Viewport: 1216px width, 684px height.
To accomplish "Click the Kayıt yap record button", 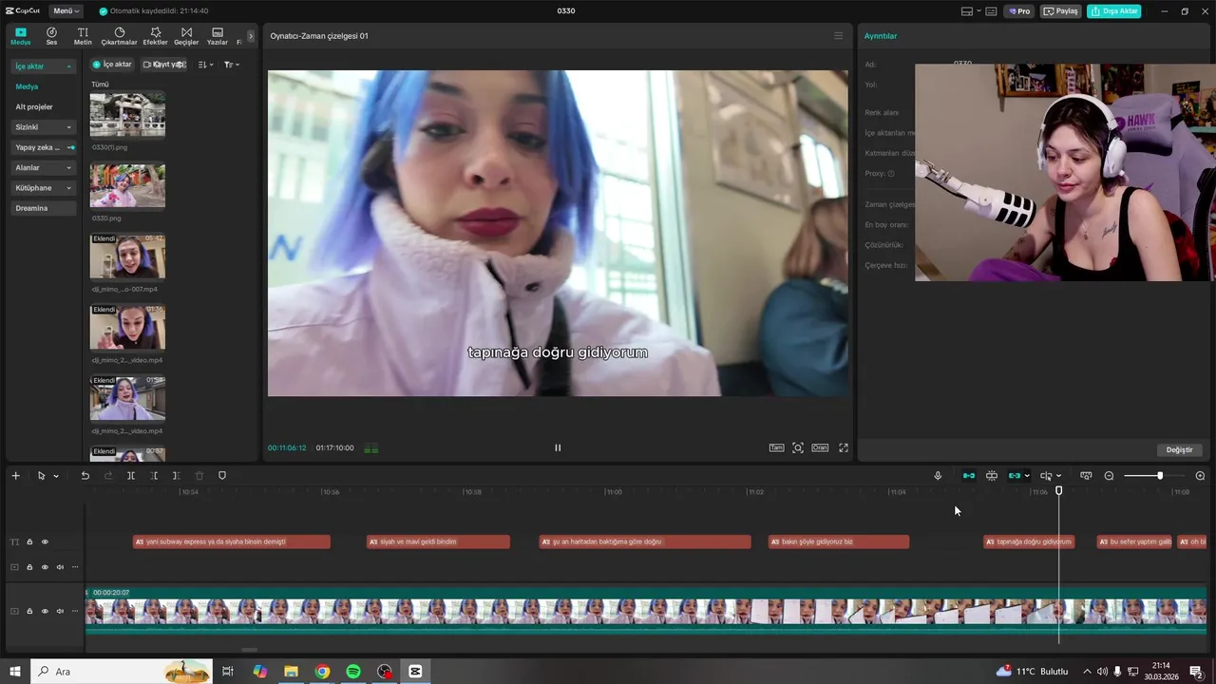I will (x=163, y=65).
